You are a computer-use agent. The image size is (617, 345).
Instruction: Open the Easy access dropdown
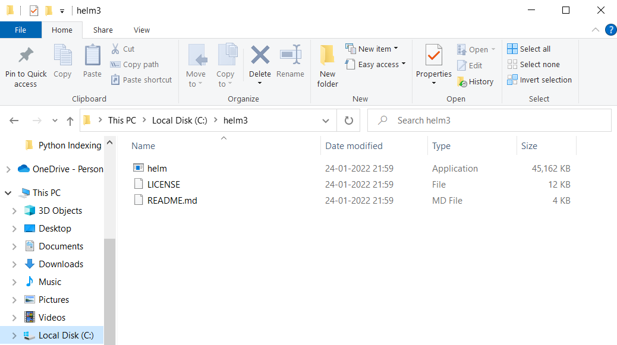(x=376, y=64)
